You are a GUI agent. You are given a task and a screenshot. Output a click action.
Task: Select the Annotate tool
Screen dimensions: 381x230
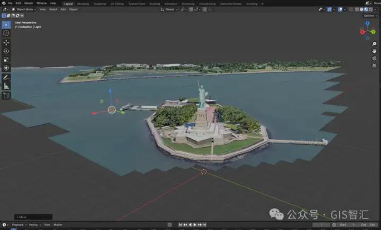pos(6,78)
